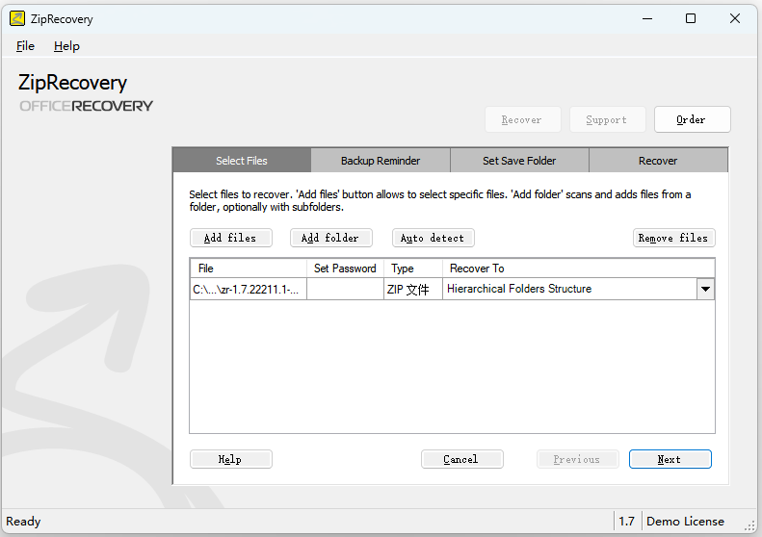
Task: Click the Set Password column header
Action: (345, 268)
